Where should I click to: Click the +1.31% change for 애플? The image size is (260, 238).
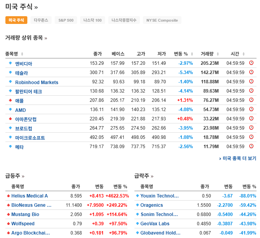pyautogui.click(x=185, y=100)
